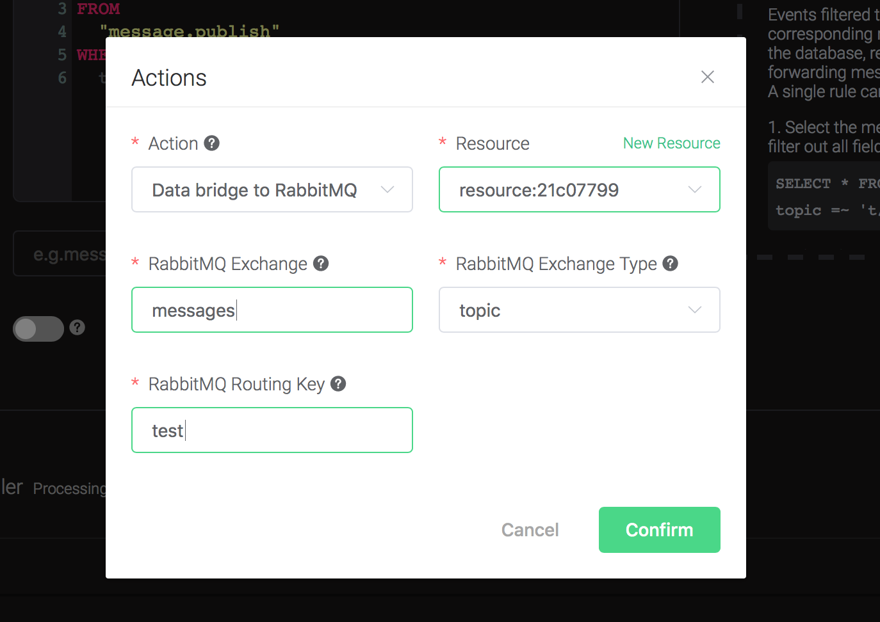Open help for the Action field
The image size is (880, 622).
click(x=211, y=143)
